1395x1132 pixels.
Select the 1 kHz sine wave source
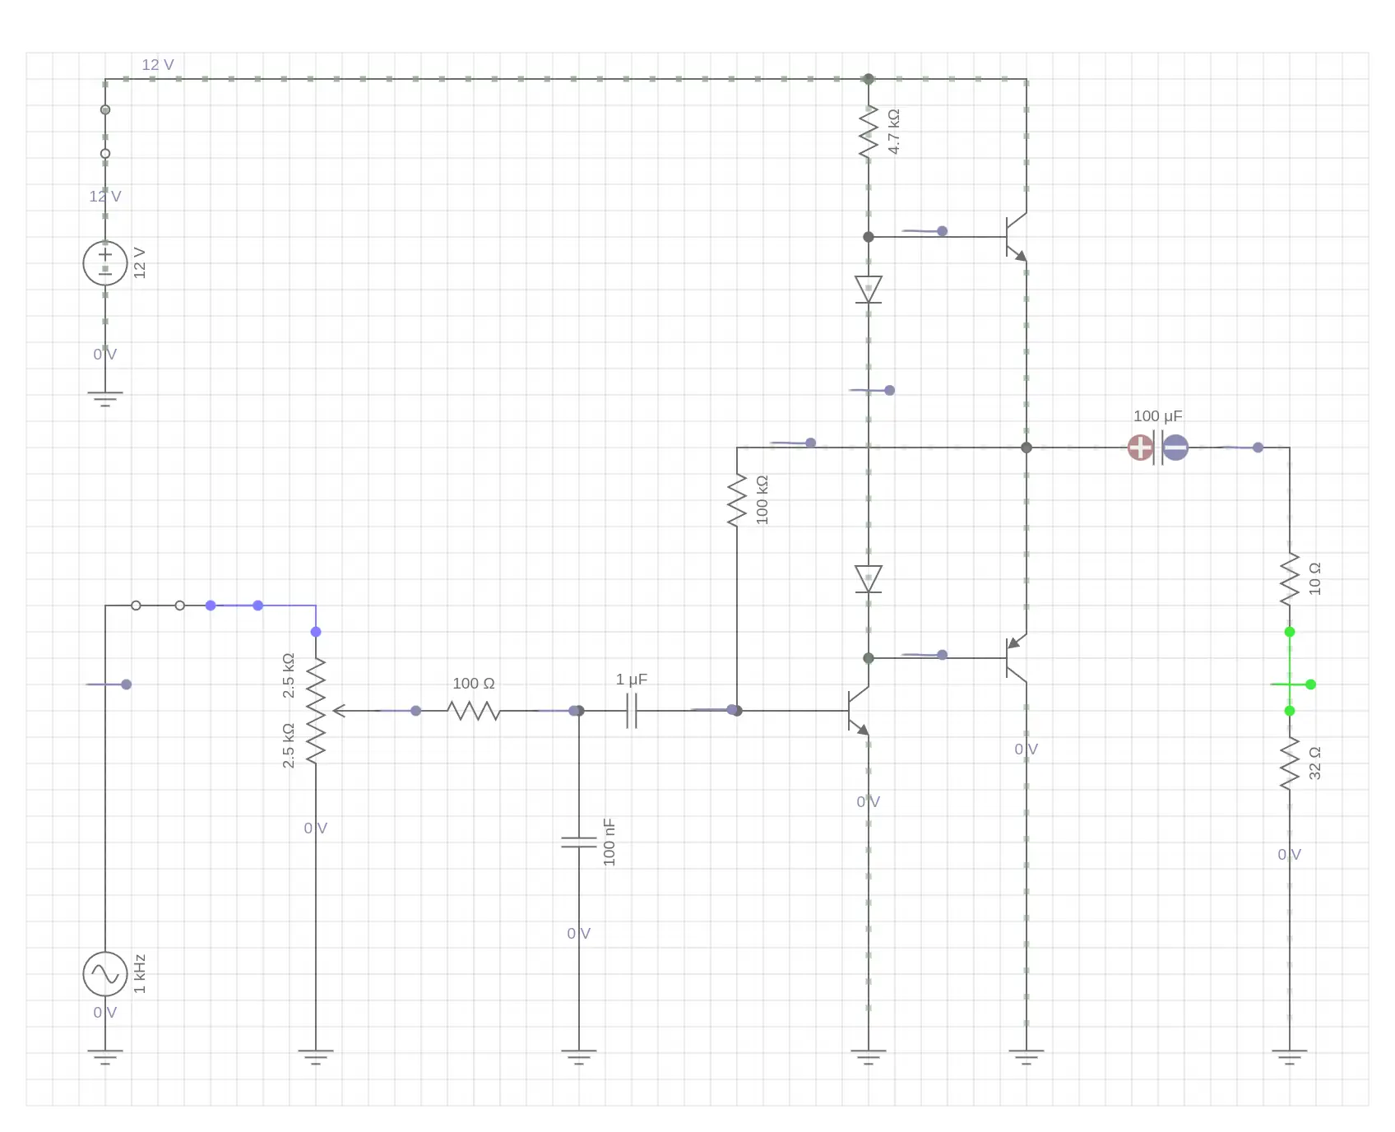(x=105, y=974)
